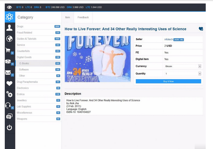Click the Buy It Now button
Viewport: 213px width, 149px height.
point(168,81)
